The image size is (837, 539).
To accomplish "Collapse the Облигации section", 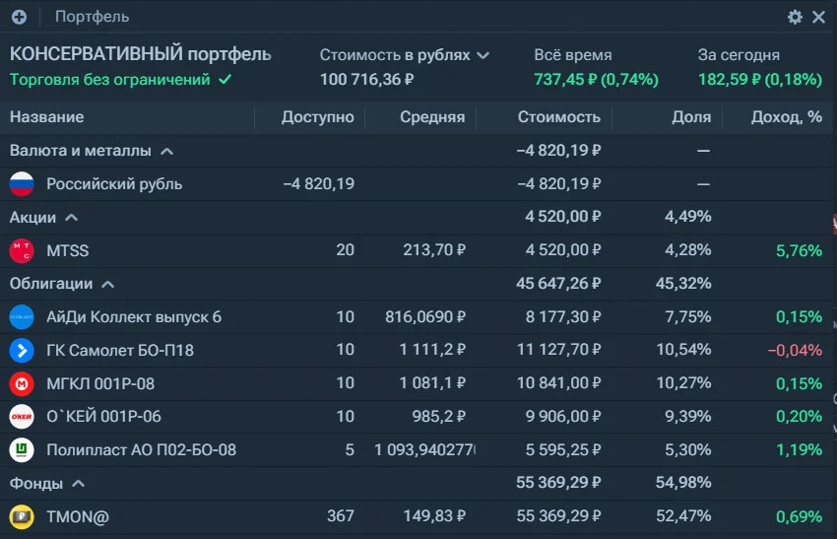I will click(x=108, y=284).
